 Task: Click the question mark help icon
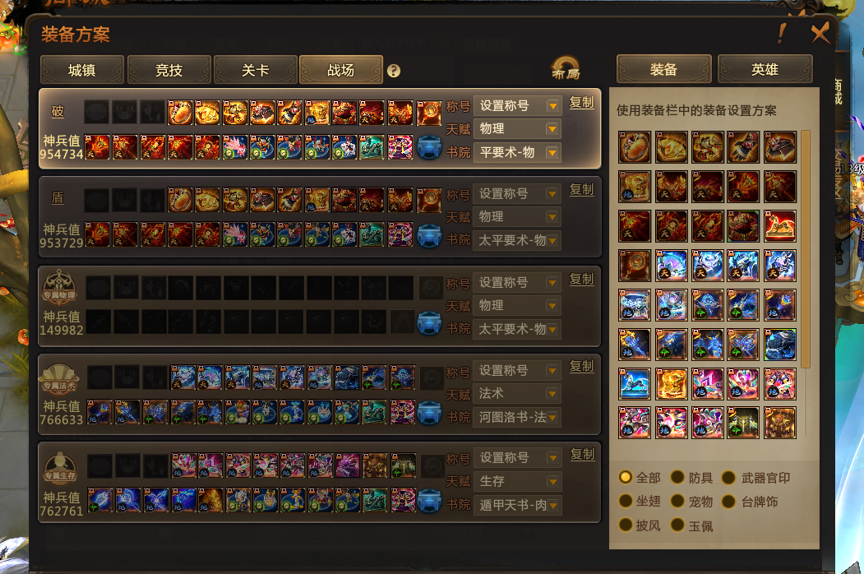click(x=394, y=71)
